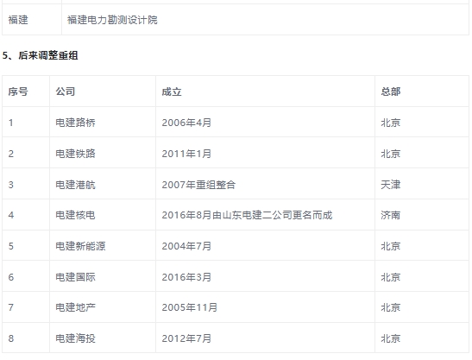Select the 电建核电 row entry

[75, 215]
